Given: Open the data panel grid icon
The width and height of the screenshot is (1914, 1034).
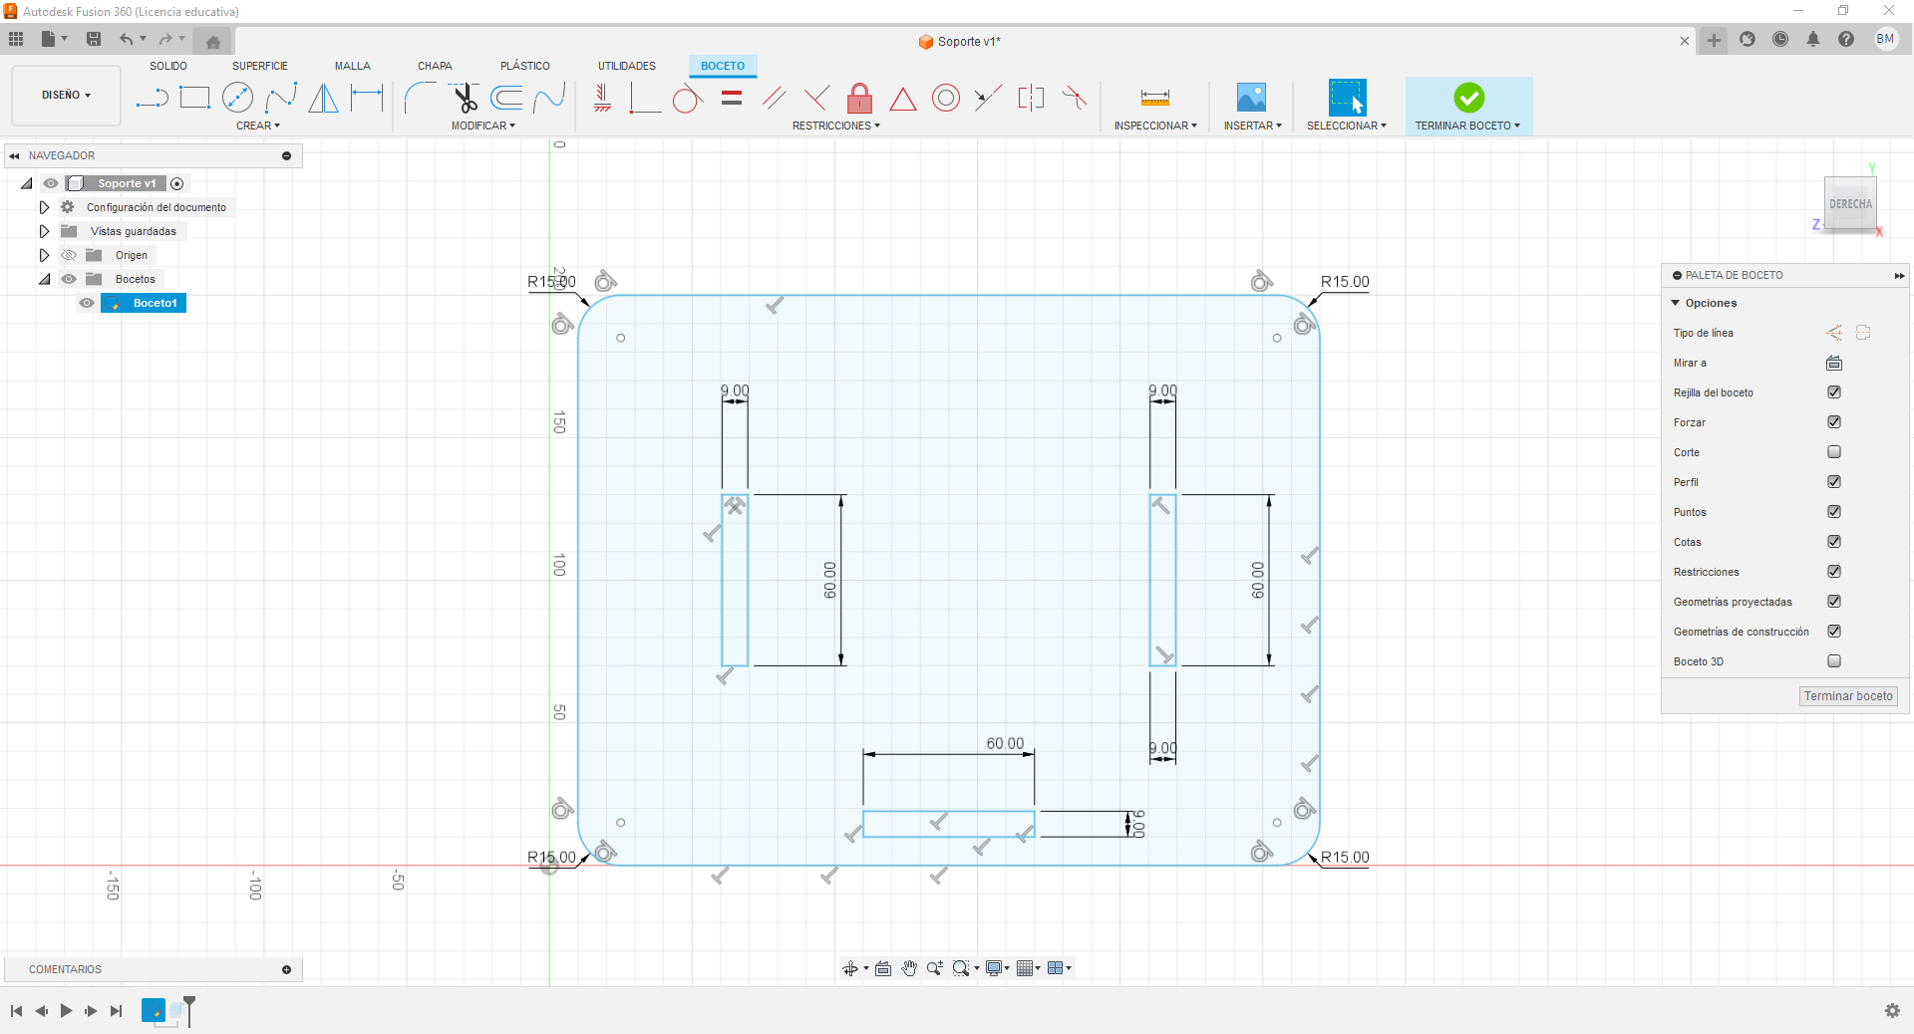Looking at the screenshot, I should [16, 39].
